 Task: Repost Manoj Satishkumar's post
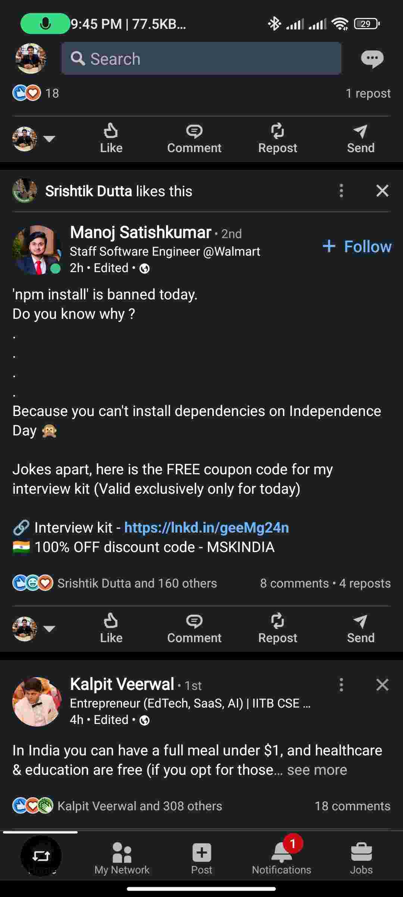coord(278,628)
